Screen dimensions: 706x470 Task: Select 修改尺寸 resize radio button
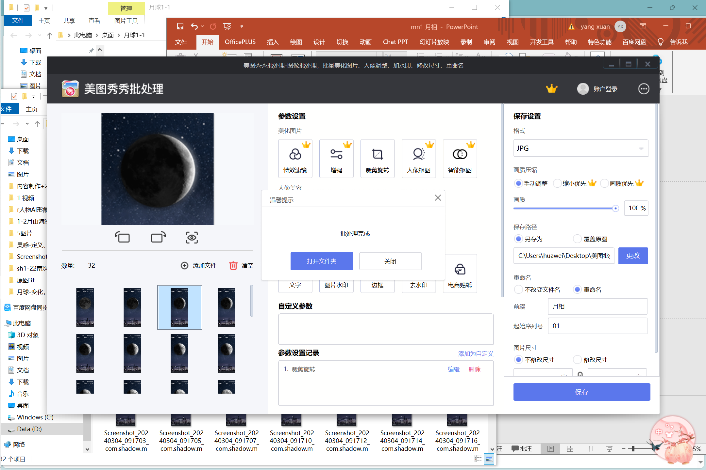pos(578,360)
